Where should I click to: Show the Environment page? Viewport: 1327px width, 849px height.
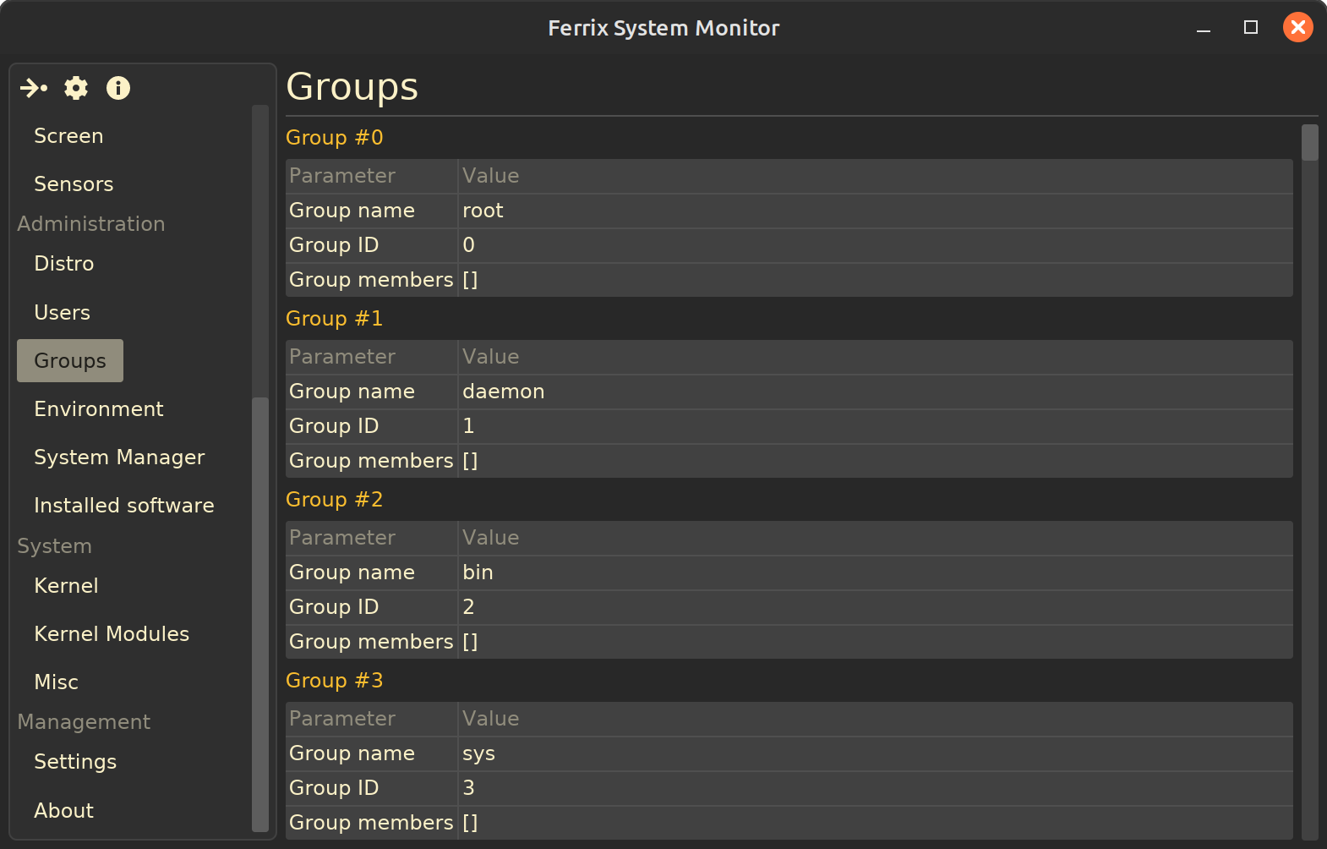pyautogui.click(x=99, y=409)
